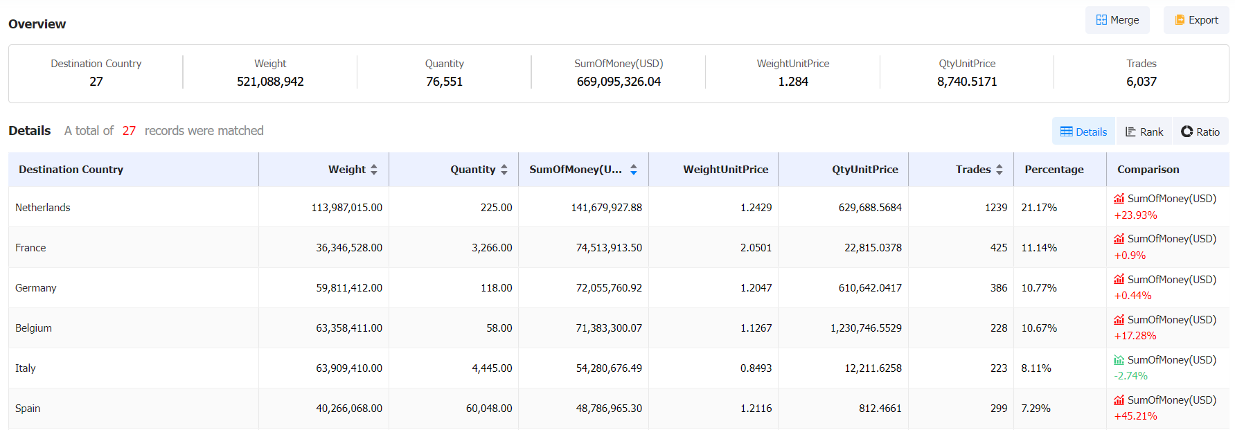Sort table by Trades column arrows
Image resolution: width=1235 pixels, height=430 pixels.
click(999, 170)
